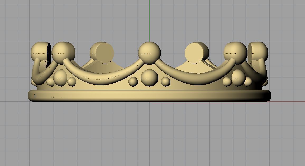Screen dimensions: 305x166
Task: Select the crown's base ring
Action: point(149,96)
